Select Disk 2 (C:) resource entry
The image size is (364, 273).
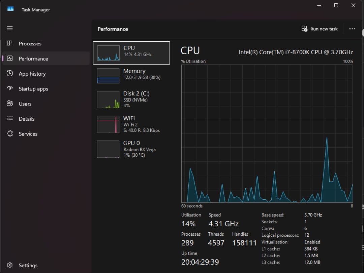click(x=131, y=99)
